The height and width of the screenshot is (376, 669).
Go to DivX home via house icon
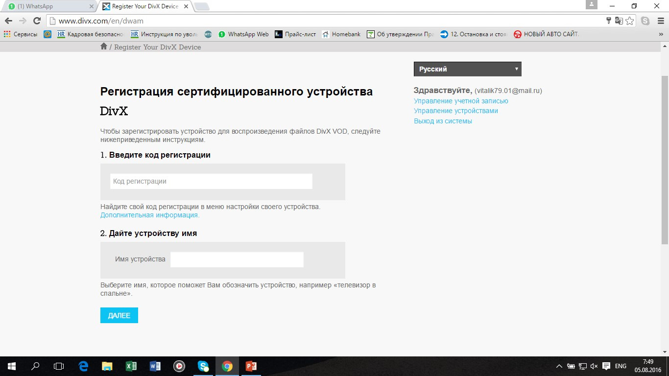click(104, 47)
